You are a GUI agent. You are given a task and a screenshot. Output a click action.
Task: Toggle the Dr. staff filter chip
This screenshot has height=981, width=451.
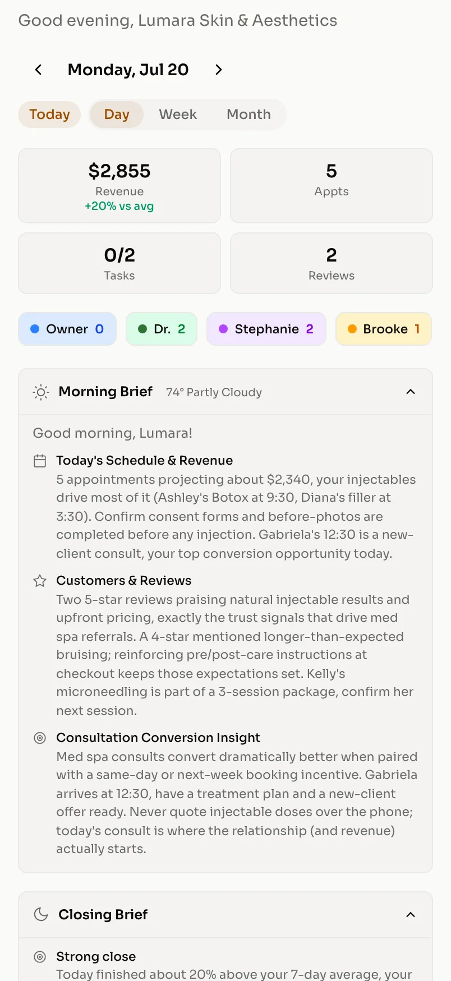pyautogui.click(x=162, y=329)
